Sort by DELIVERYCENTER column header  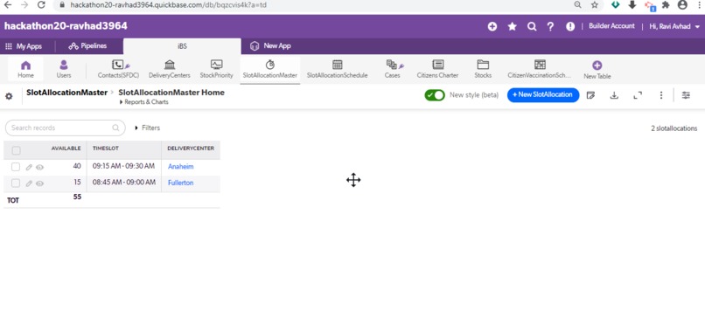[191, 149]
